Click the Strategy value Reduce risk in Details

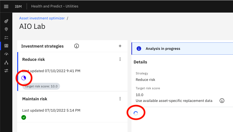point(145,80)
